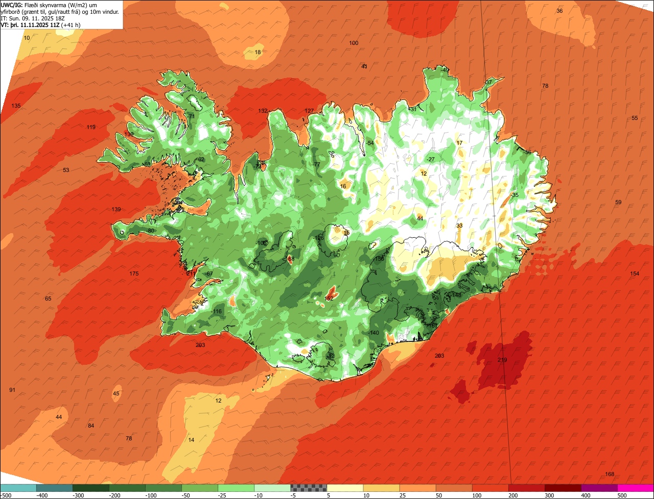Click the flux value 18 on the map
Viewport: 654px width, 499px height.
tap(258, 53)
